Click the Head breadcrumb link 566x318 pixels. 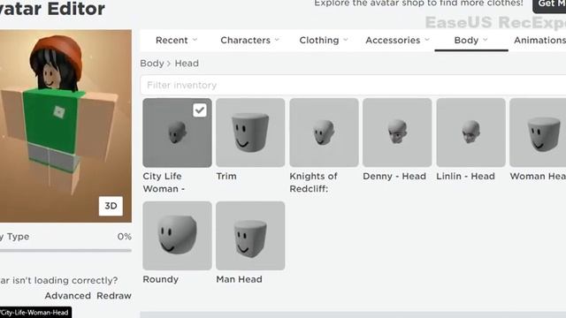[187, 64]
